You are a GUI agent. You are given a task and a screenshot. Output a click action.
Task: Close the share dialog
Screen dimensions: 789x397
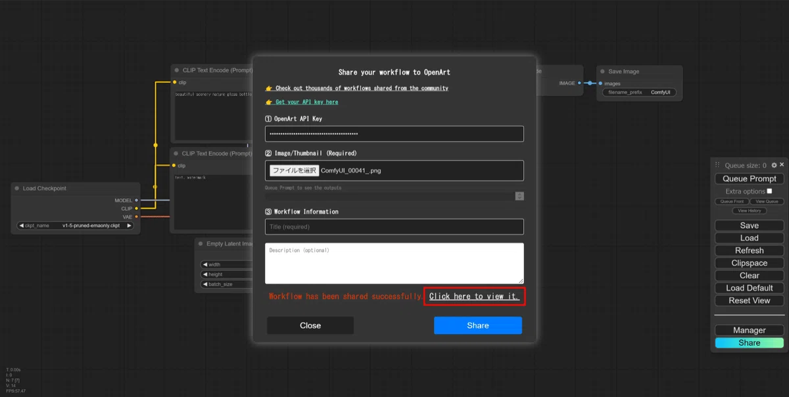click(x=310, y=325)
